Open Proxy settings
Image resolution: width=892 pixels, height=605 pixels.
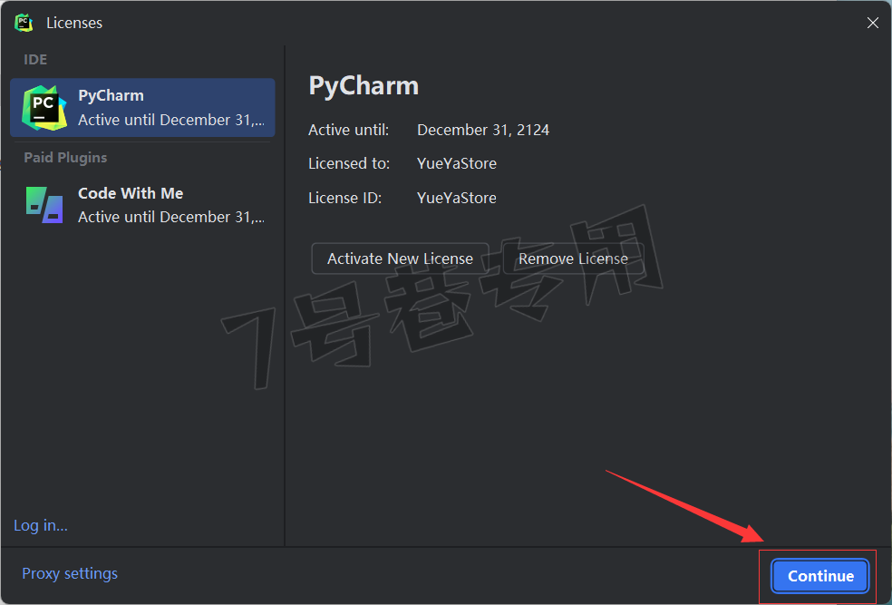[70, 573]
